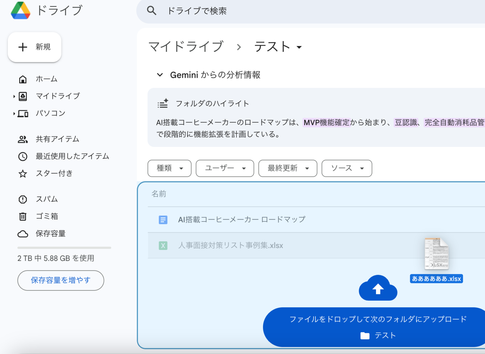Click the search magnifier icon
This screenshot has height=354, width=485.
(152, 11)
